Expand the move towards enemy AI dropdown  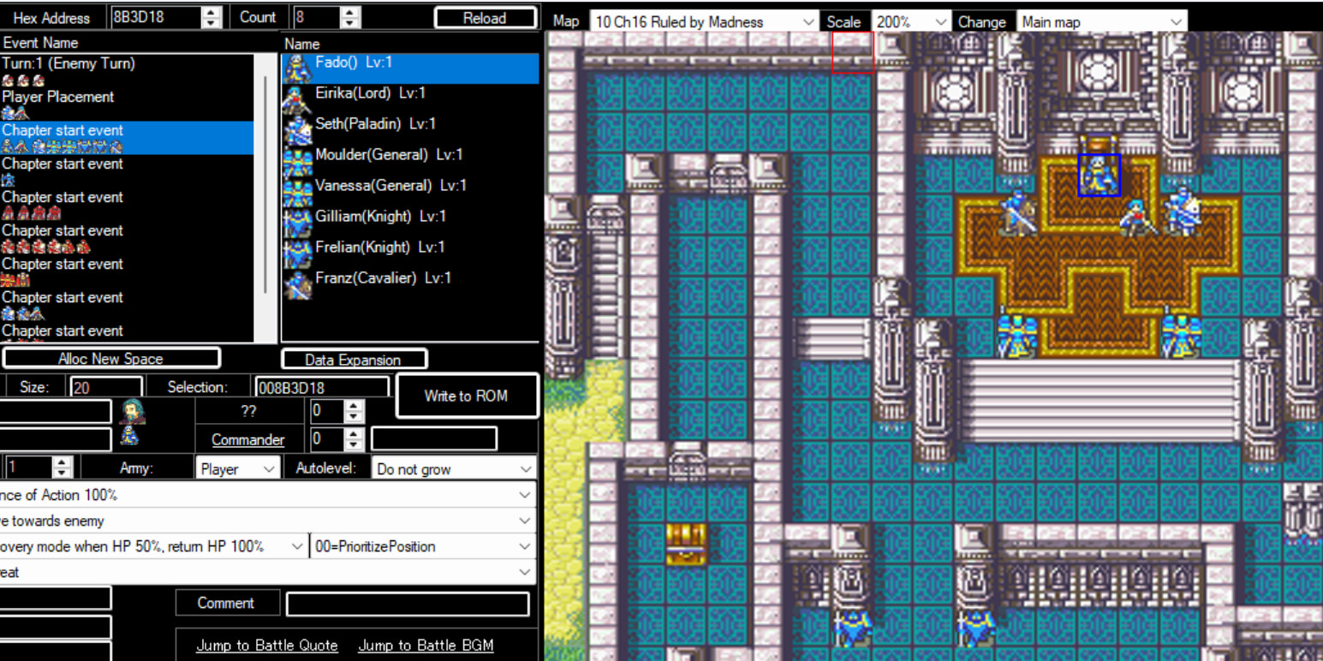point(268,521)
